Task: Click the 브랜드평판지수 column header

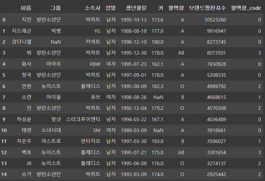Action: tap(207, 8)
